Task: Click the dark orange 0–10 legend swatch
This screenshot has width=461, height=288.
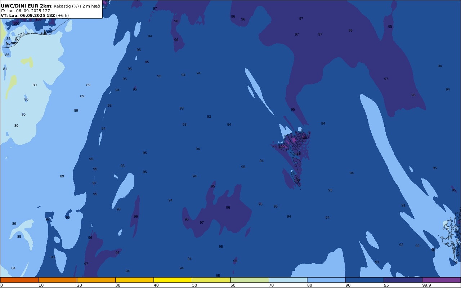Action: (x=19, y=280)
